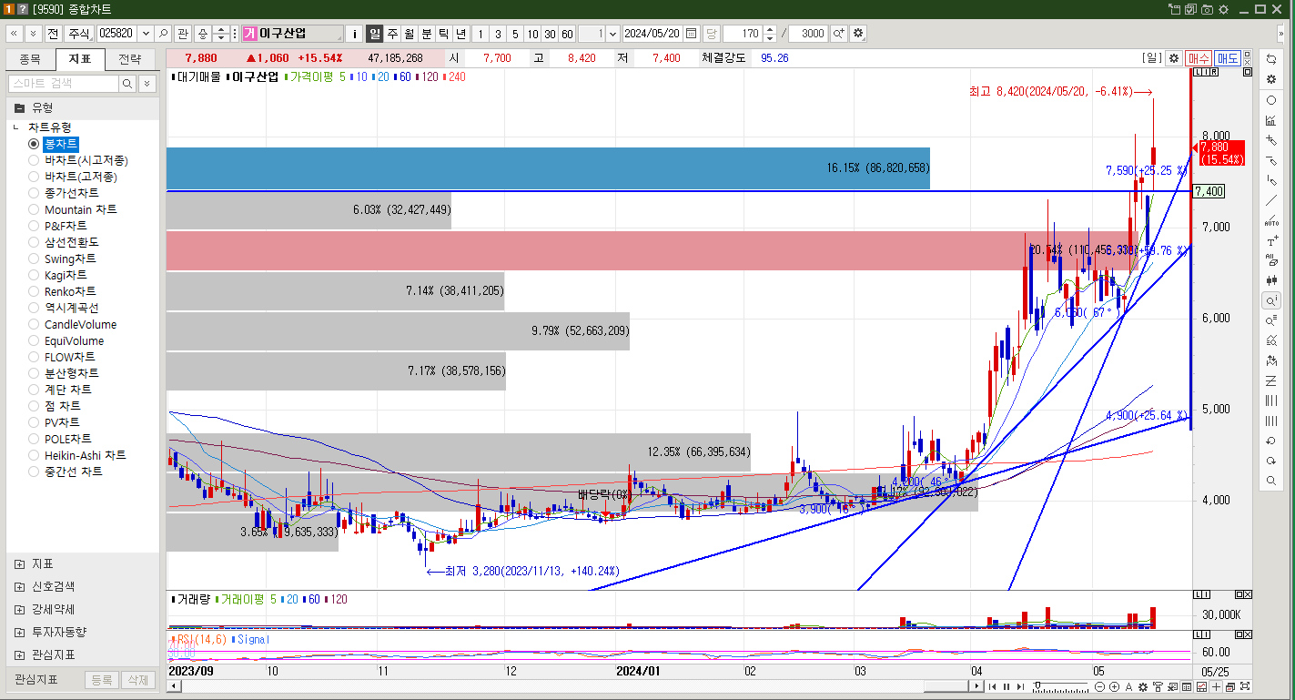Click the letter A icon in bottom bar

(x=1128, y=686)
